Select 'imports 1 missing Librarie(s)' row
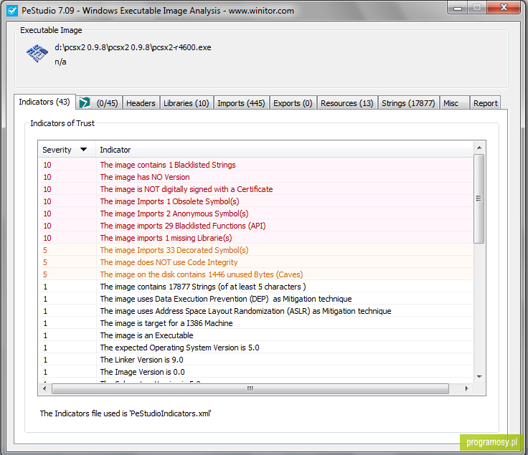This screenshot has height=455, width=528. (255, 238)
